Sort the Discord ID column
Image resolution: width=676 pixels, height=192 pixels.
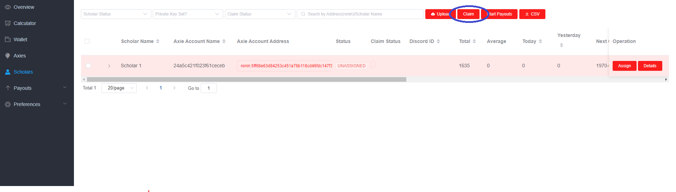pos(438,41)
